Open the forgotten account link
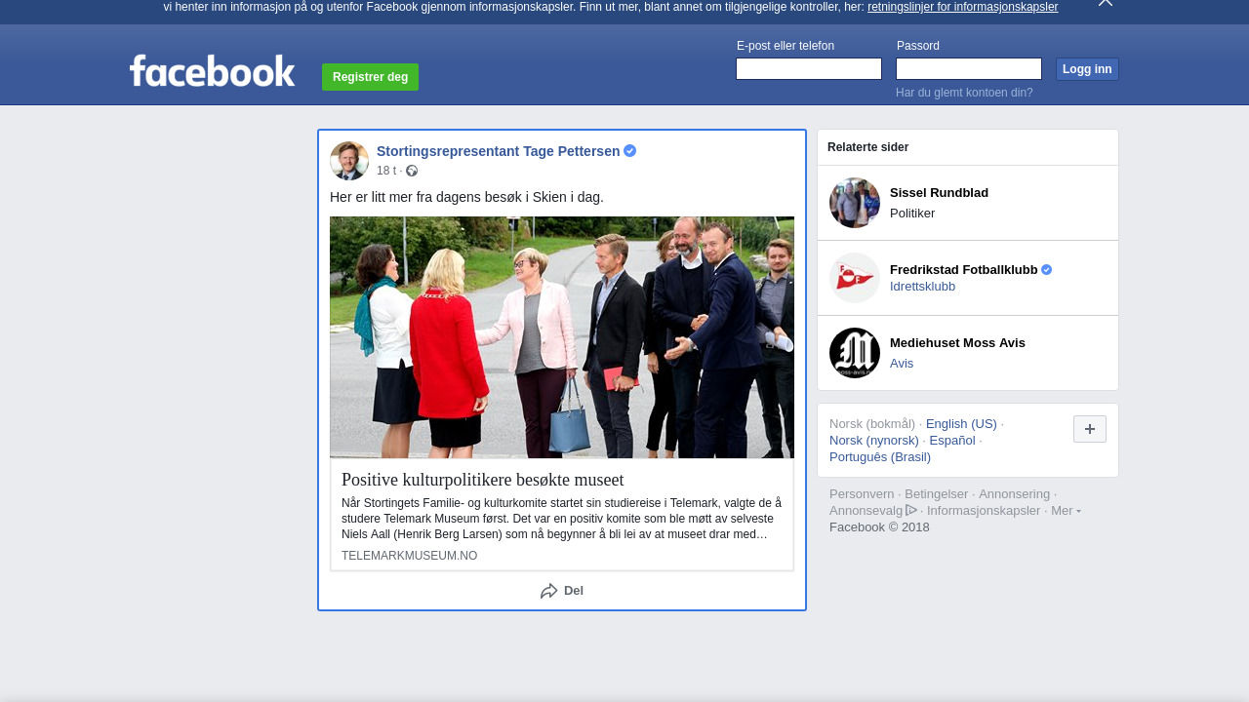 [x=964, y=93]
